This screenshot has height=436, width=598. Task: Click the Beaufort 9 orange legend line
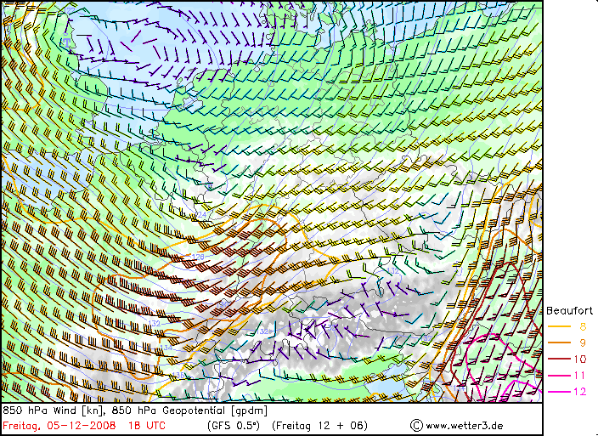coord(559,343)
